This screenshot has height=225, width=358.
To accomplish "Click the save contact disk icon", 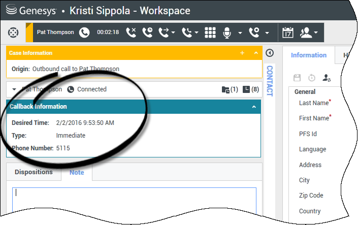I will 298,78.
